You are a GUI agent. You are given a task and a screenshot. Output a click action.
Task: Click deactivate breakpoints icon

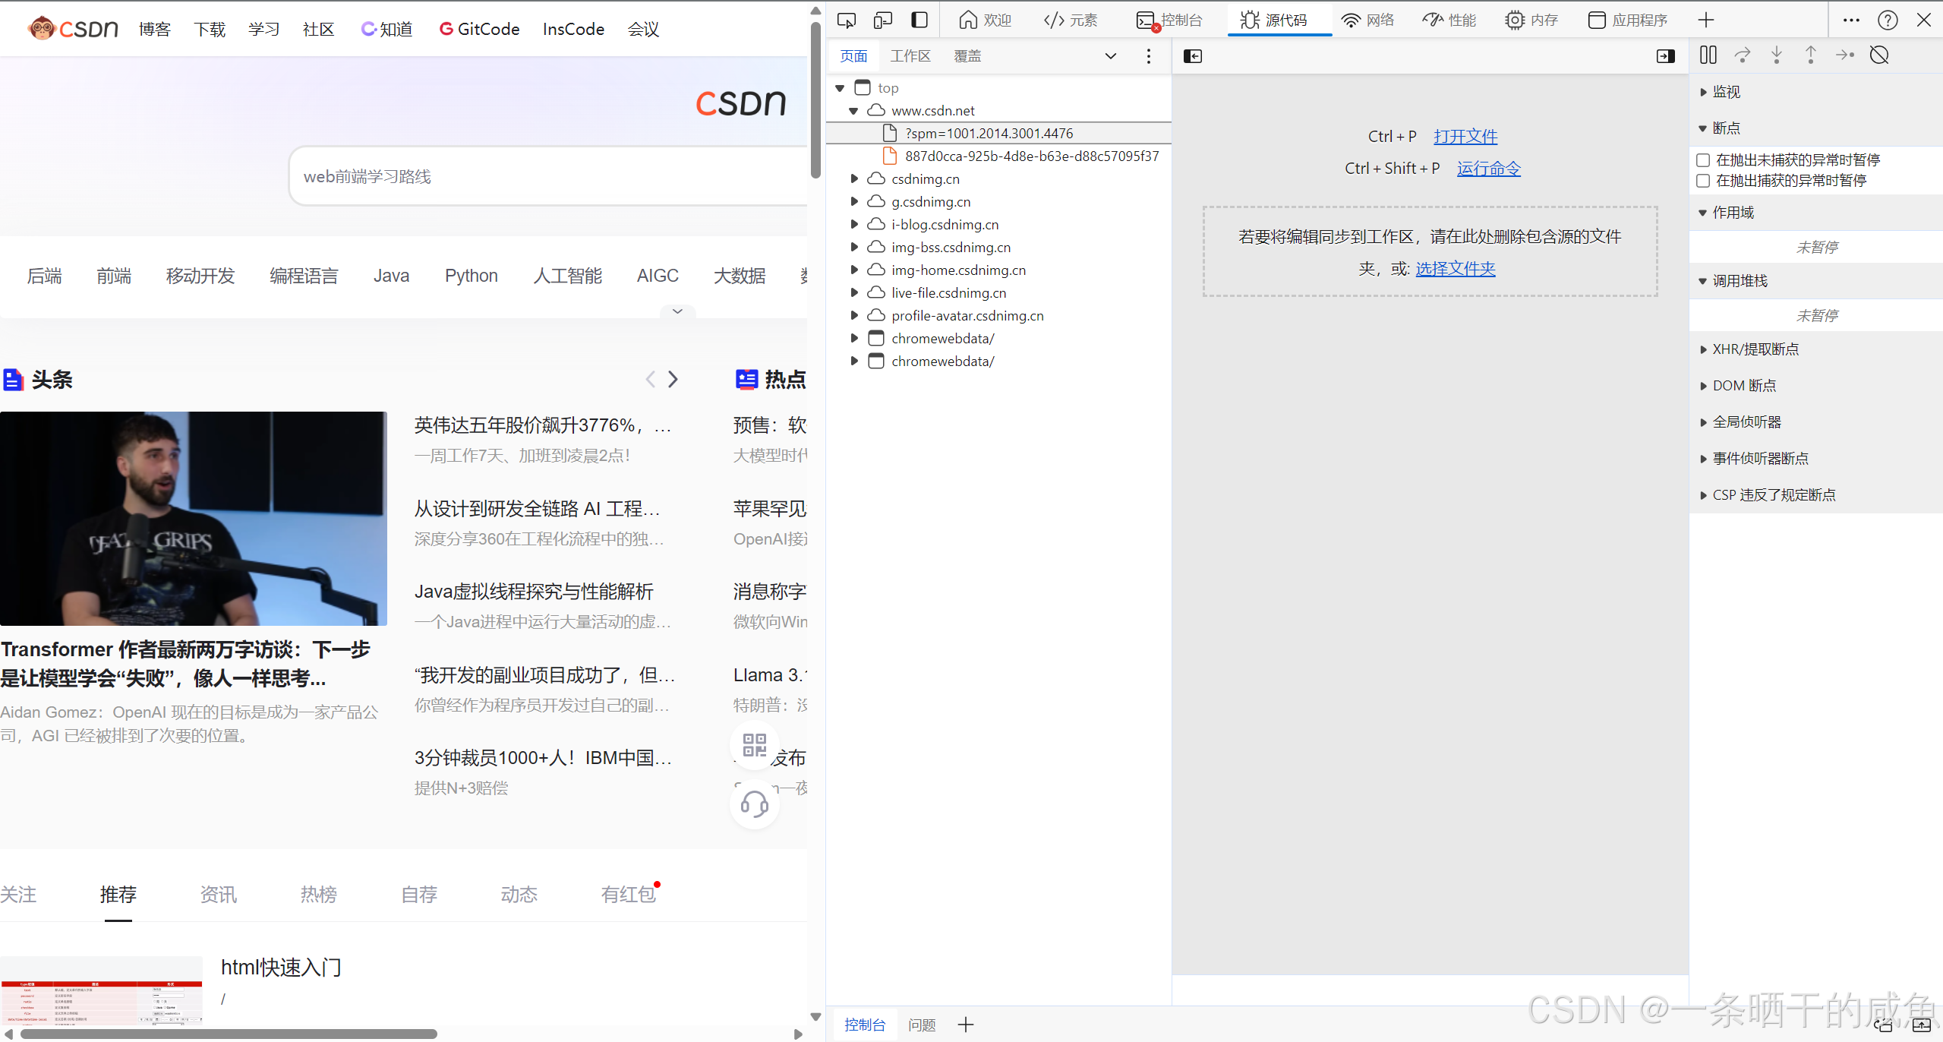[x=1879, y=55]
